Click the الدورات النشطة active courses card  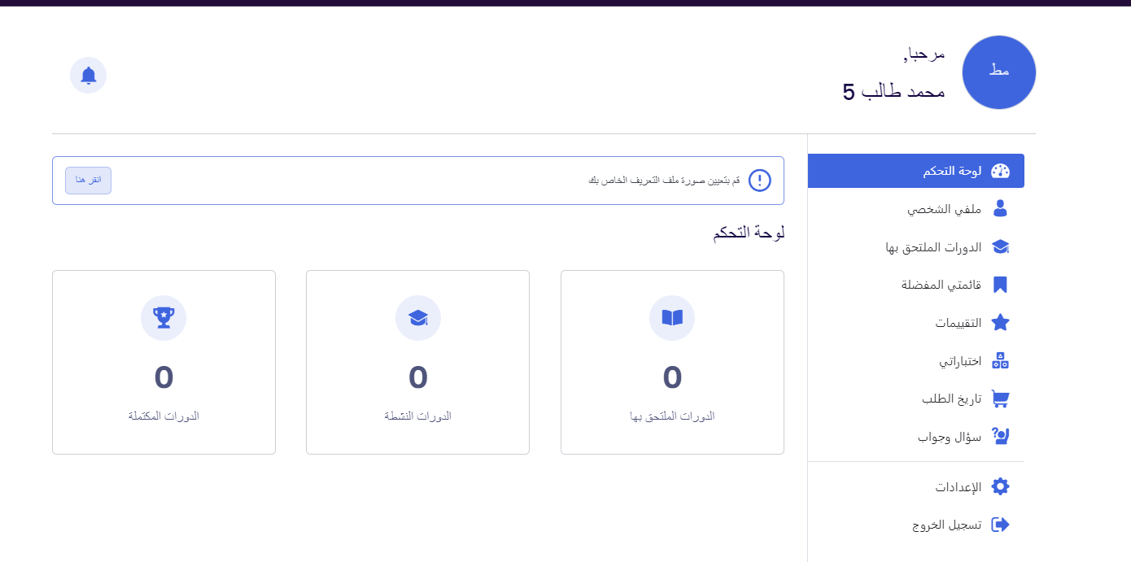coord(417,362)
